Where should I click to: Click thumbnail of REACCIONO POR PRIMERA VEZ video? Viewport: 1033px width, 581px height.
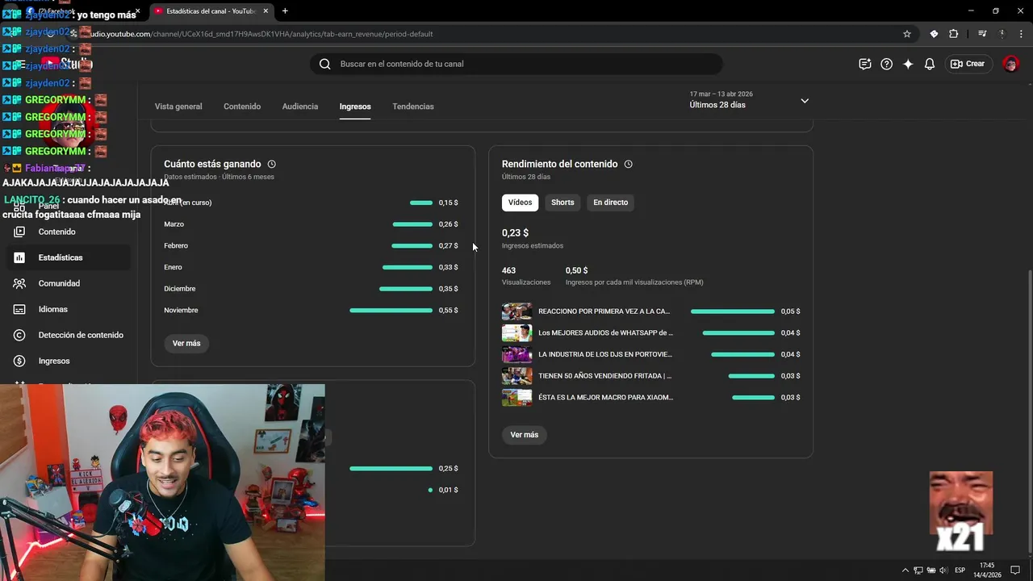click(517, 311)
